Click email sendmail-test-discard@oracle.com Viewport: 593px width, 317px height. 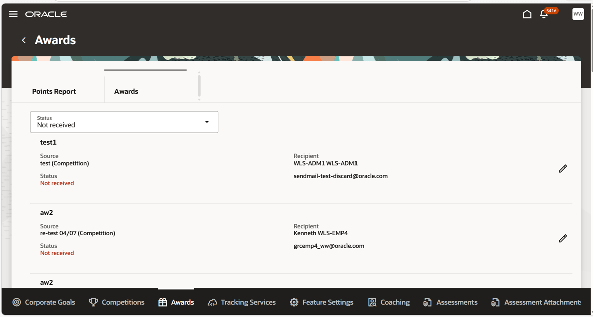[x=340, y=176]
